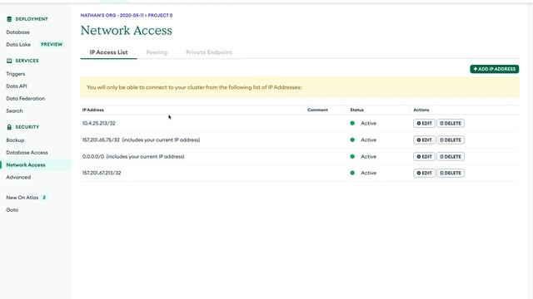This screenshot has height=299, width=533.
Task: Delete the 10.4.25.213/32 entry
Action: coord(451,124)
